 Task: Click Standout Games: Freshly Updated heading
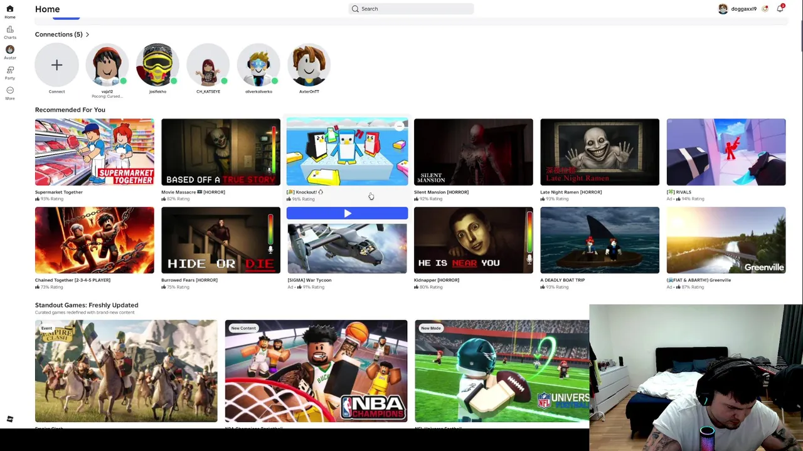tap(87, 305)
